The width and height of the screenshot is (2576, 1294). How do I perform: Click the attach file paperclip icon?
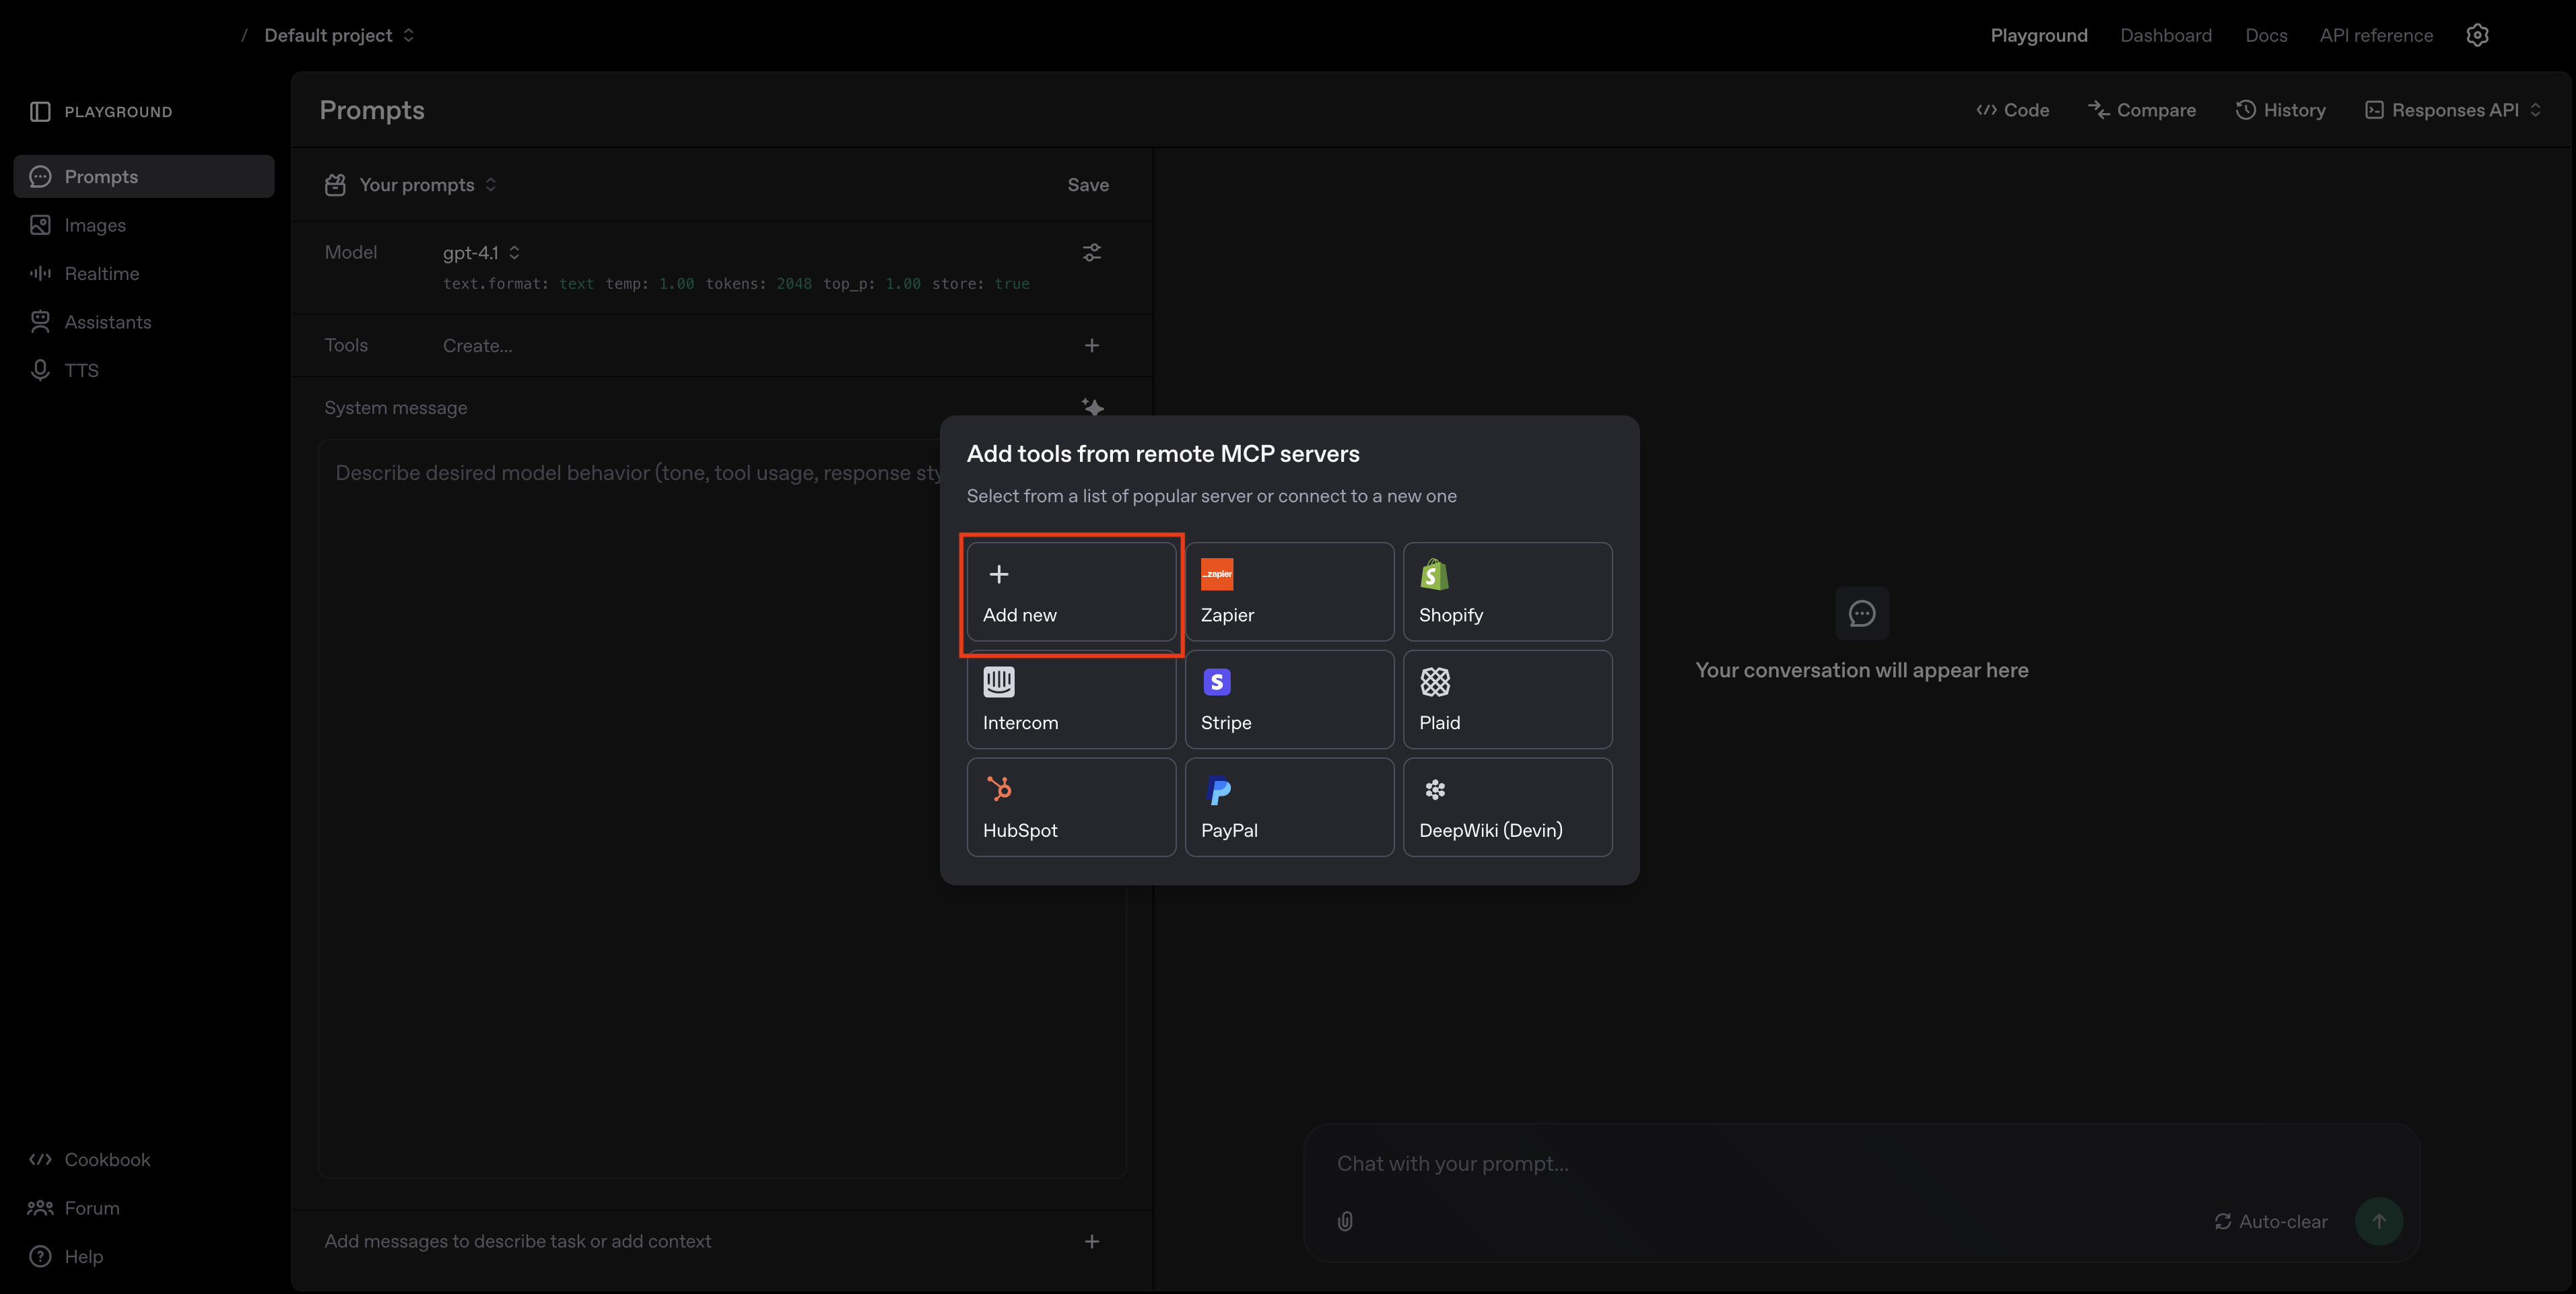tap(1345, 1221)
